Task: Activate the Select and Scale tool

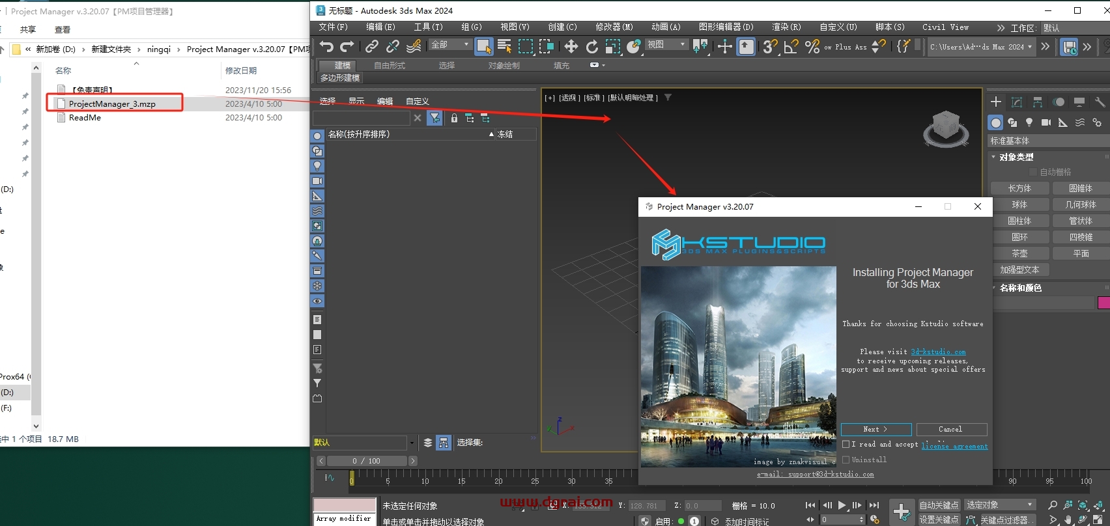Action: click(x=612, y=46)
